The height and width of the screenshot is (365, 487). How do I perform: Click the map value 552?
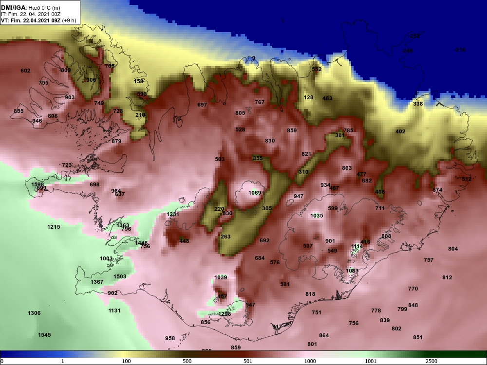317,69
